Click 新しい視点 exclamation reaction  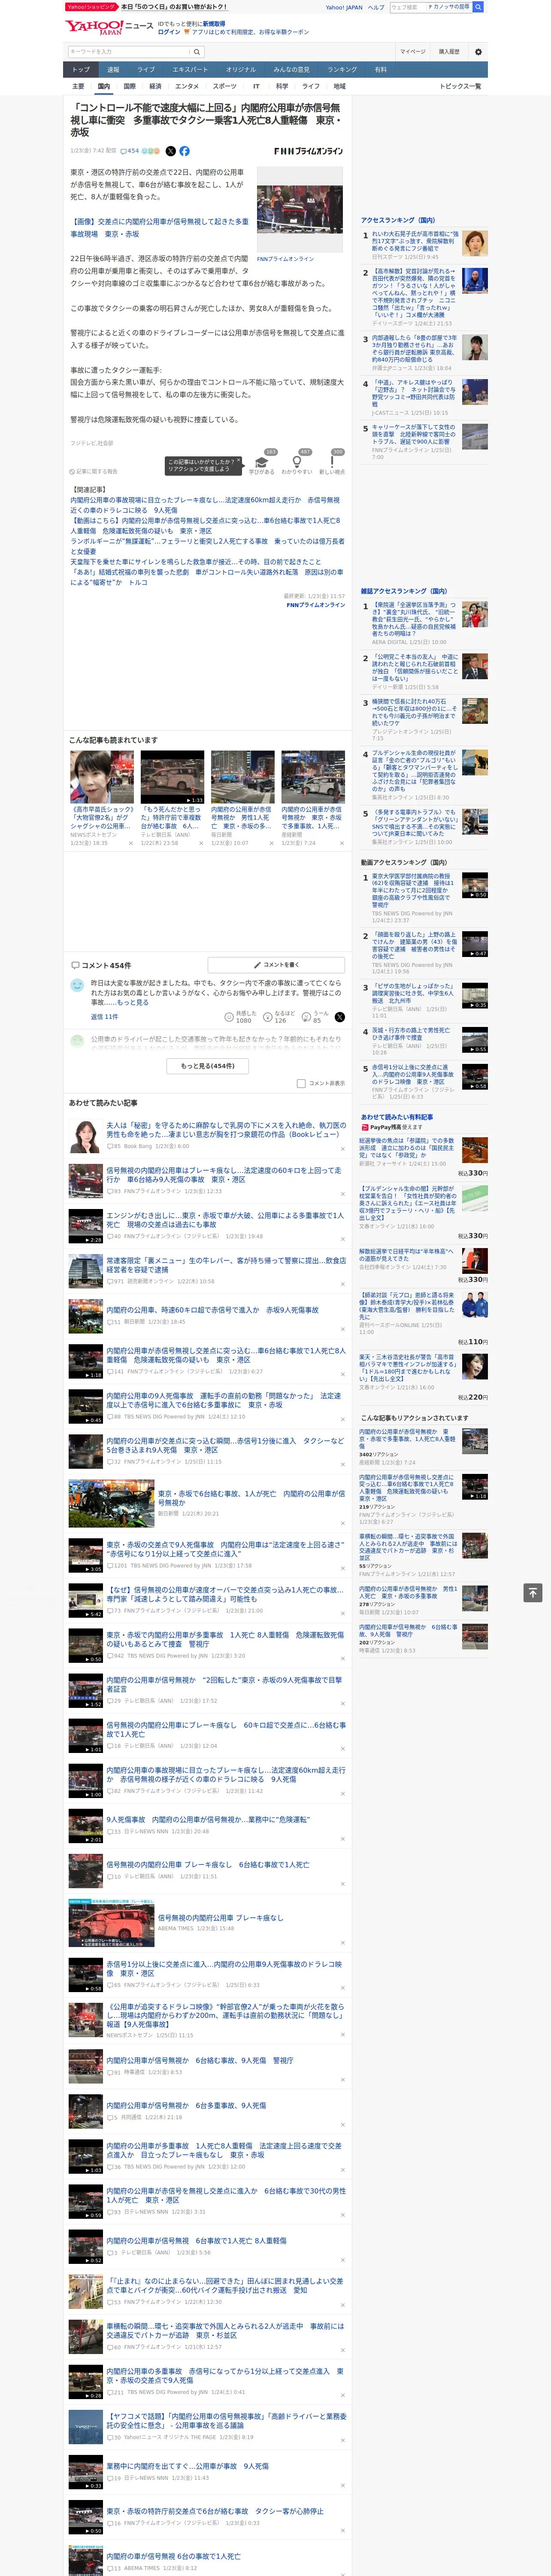tap(332, 462)
